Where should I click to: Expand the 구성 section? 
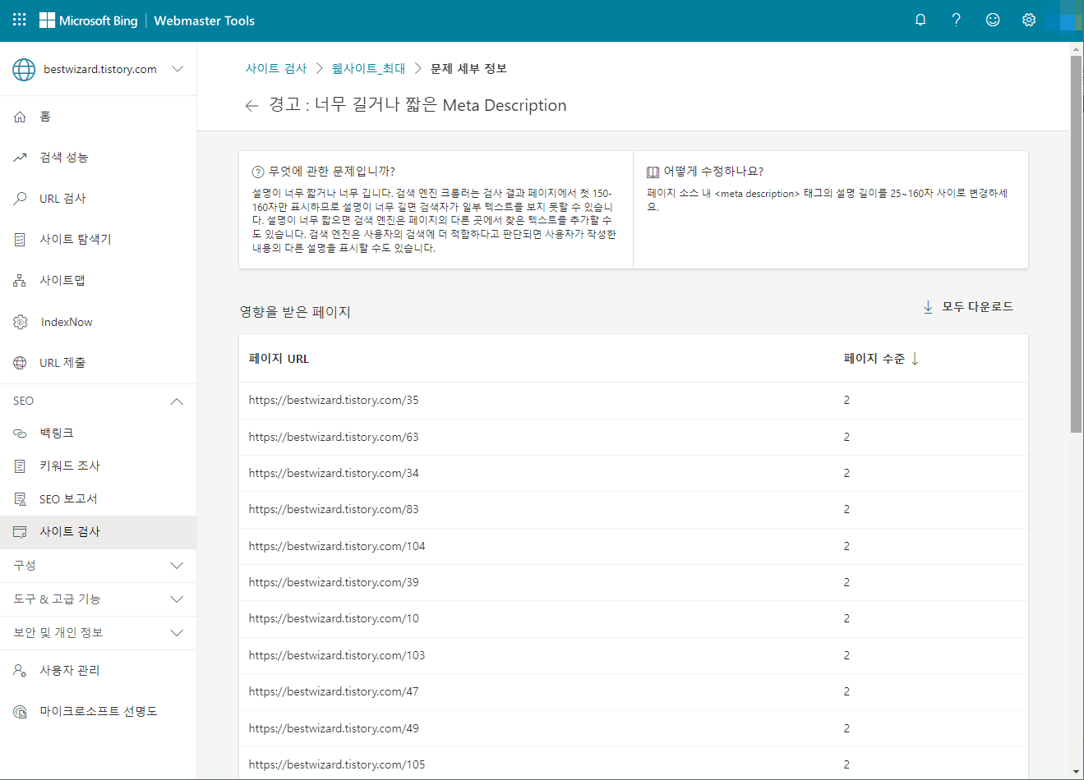click(177, 566)
